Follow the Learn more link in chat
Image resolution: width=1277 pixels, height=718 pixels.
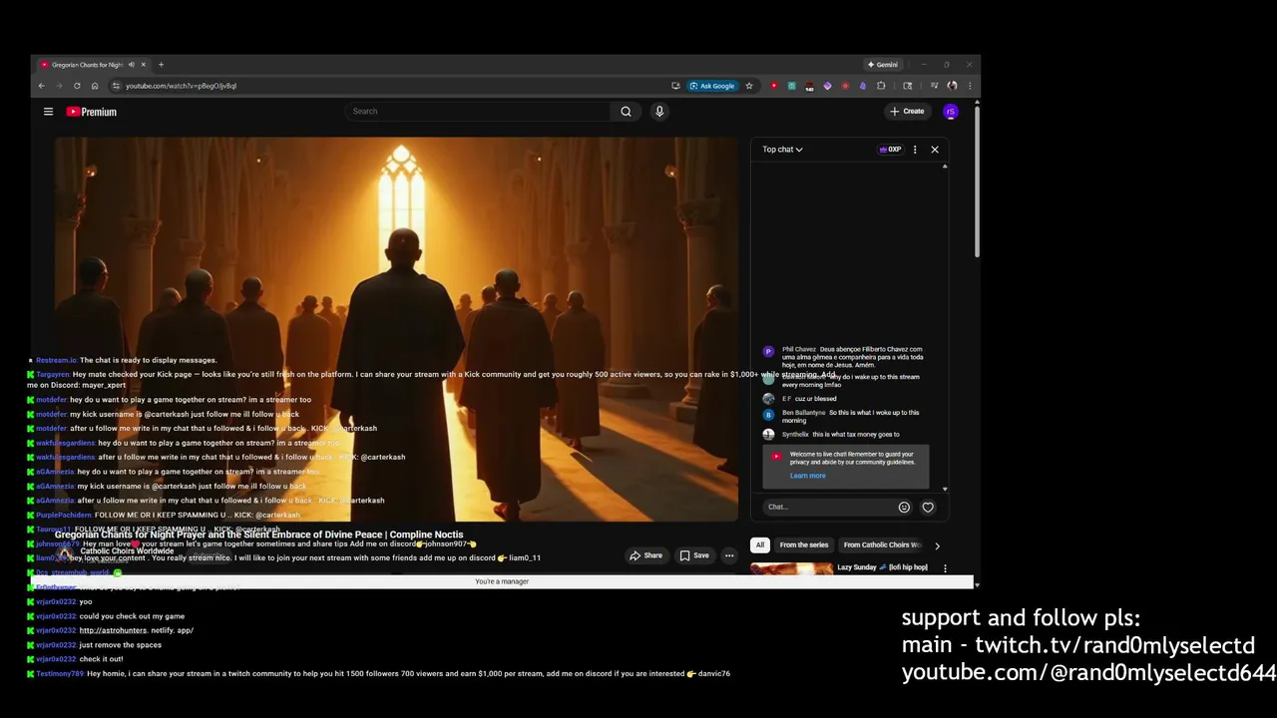tap(807, 476)
